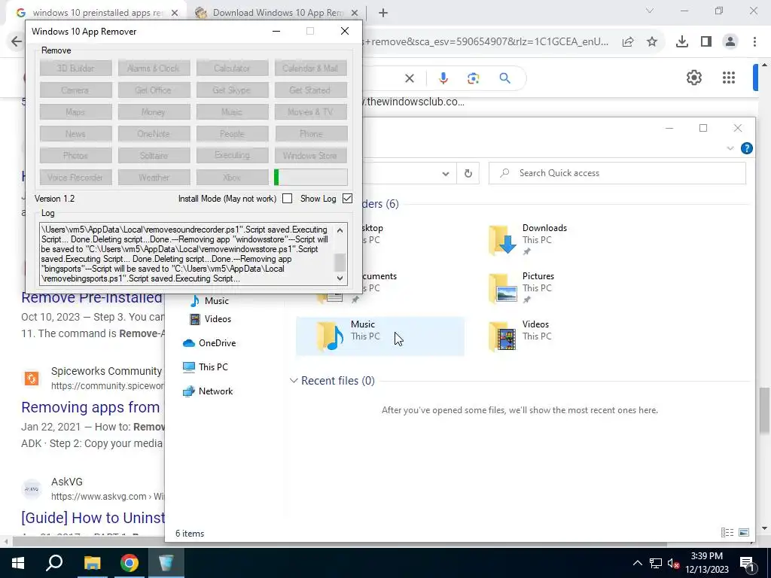Viewport: 771px width, 578px height.
Task: Clear the Google search box with X
Action: point(409,78)
